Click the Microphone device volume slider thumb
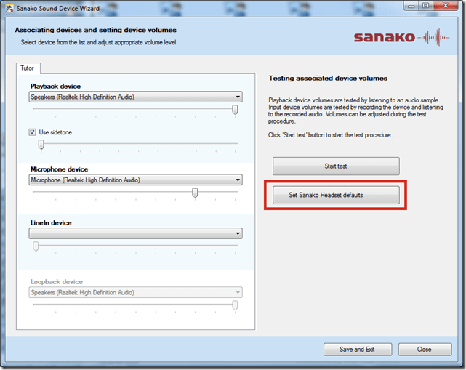This screenshot has height=370, width=466. pos(195,193)
